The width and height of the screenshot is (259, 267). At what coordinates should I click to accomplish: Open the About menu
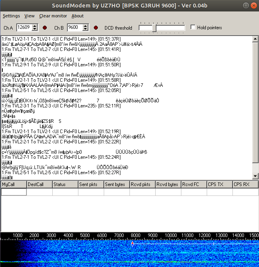(x=78, y=16)
